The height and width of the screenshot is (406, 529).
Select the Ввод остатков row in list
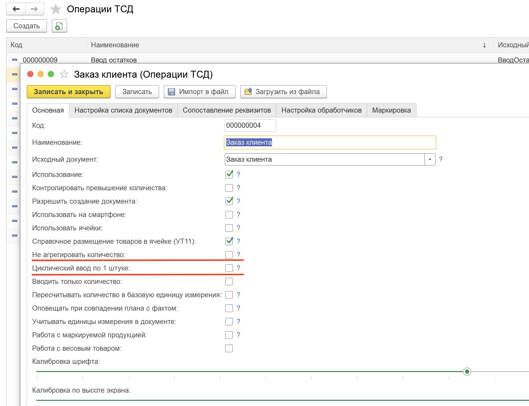pos(268,60)
